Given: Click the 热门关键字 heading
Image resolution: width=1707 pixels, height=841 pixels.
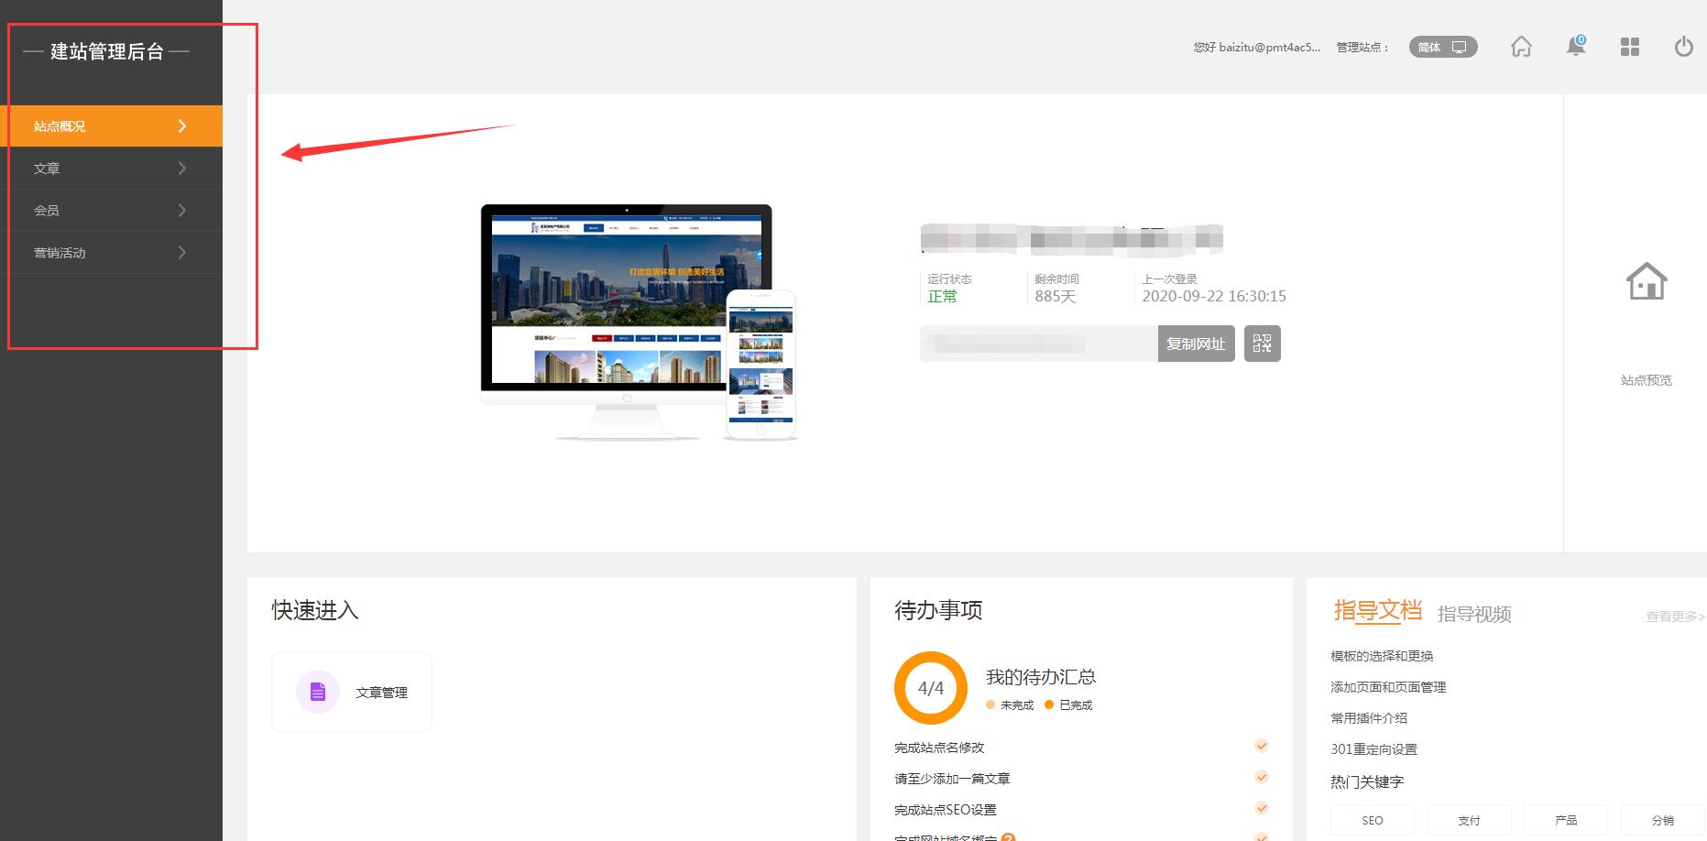Looking at the screenshot, I should pyautogui.click(x=1367, y=781).
